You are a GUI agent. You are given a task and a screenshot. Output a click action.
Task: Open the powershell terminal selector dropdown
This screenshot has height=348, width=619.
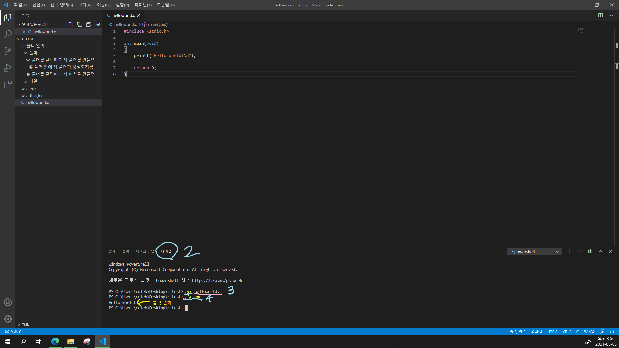[x=534, y=252]
